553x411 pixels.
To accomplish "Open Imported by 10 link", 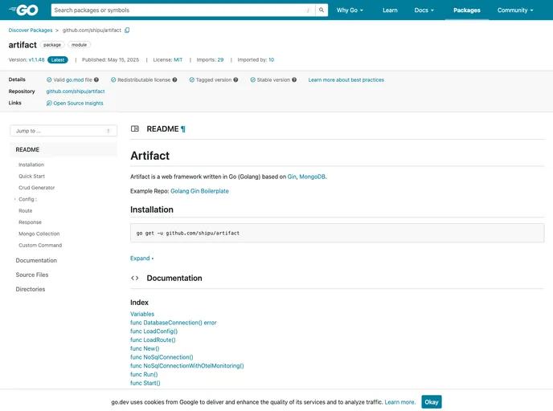I will pos(271,60).
